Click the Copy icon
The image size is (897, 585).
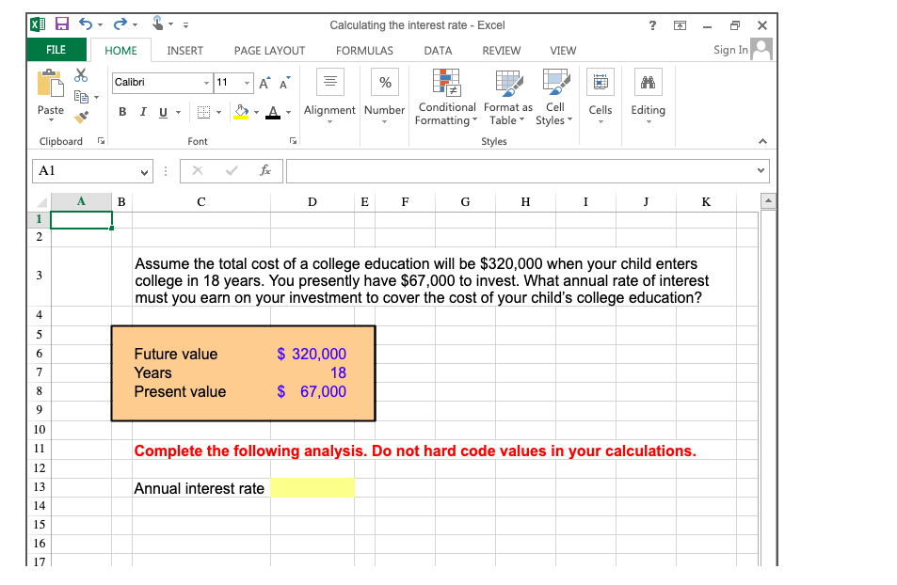(83, 97)
